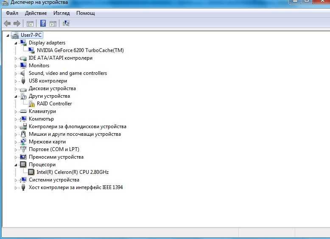
Task: Select the Monitors label
Action: pos(39,66)
